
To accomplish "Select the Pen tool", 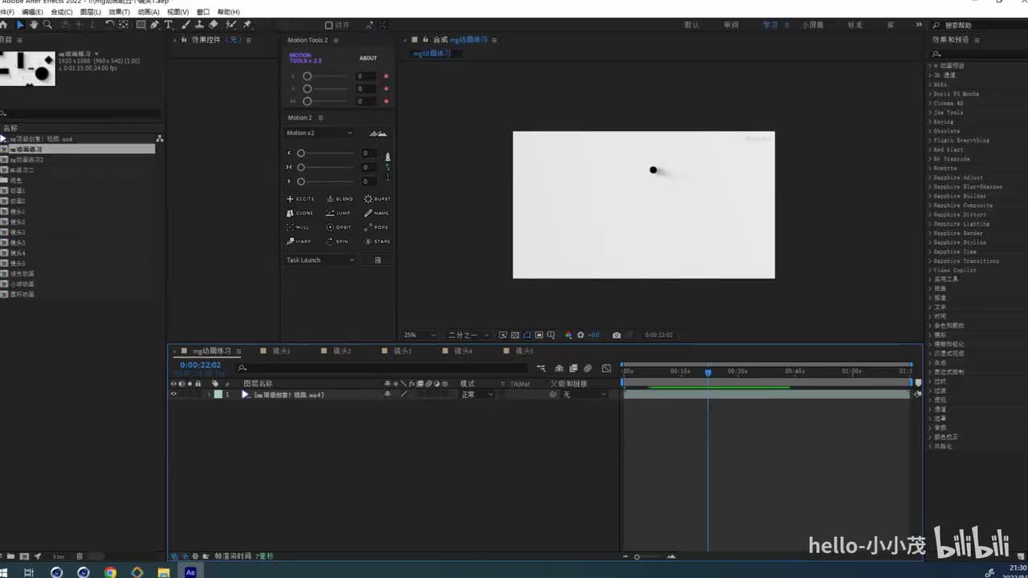I will (x=154, y=25).
